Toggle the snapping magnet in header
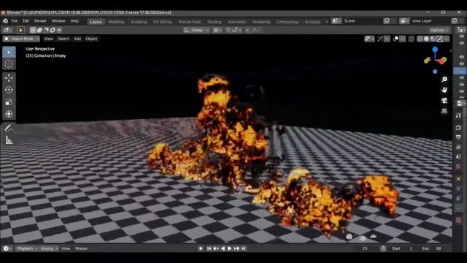 pos(228,30)
